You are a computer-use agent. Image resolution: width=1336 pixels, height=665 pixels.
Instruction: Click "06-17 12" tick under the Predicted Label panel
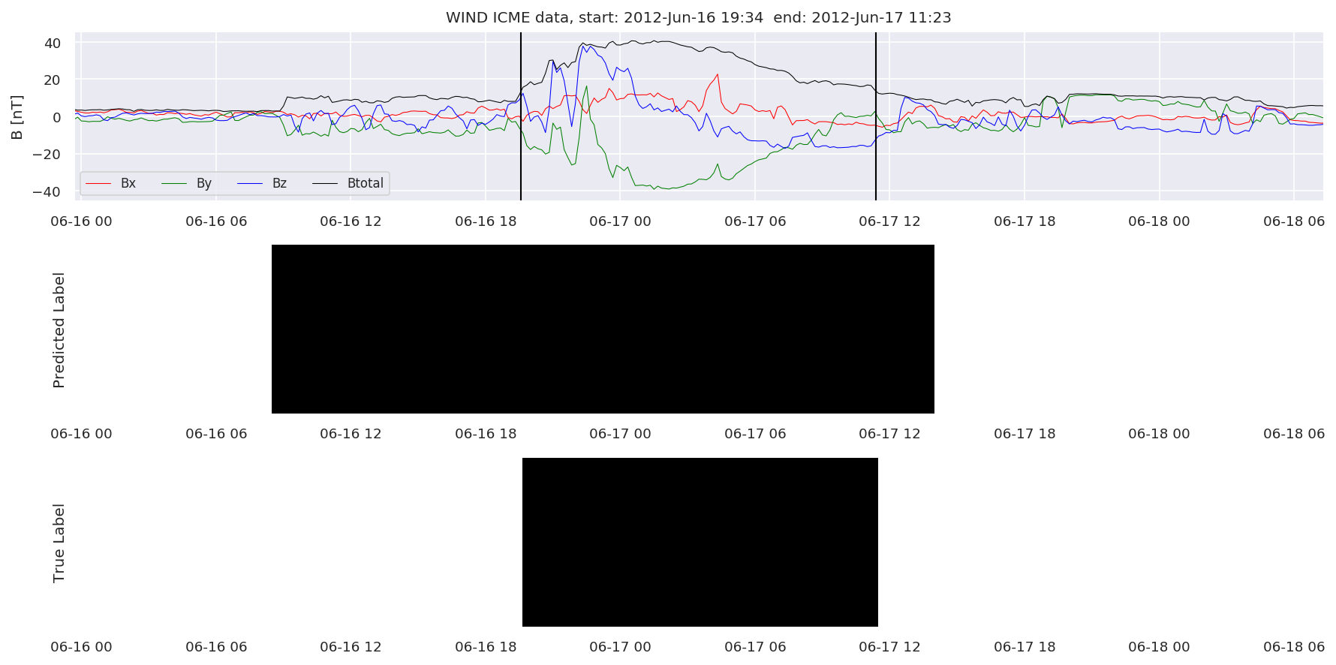pos(889,434)
